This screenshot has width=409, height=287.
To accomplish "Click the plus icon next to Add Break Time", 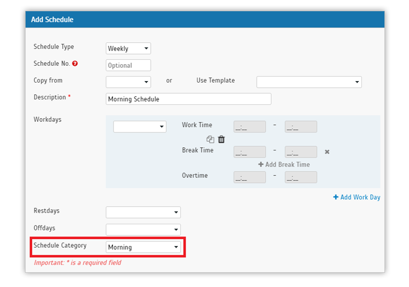I will 261,165.
